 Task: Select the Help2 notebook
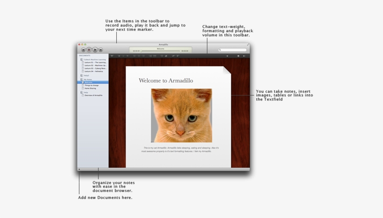click(x=86, y=75)
